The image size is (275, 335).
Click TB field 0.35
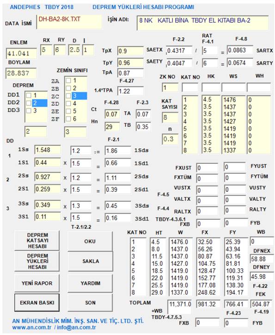pyautogui.click(x=143, y=127)
